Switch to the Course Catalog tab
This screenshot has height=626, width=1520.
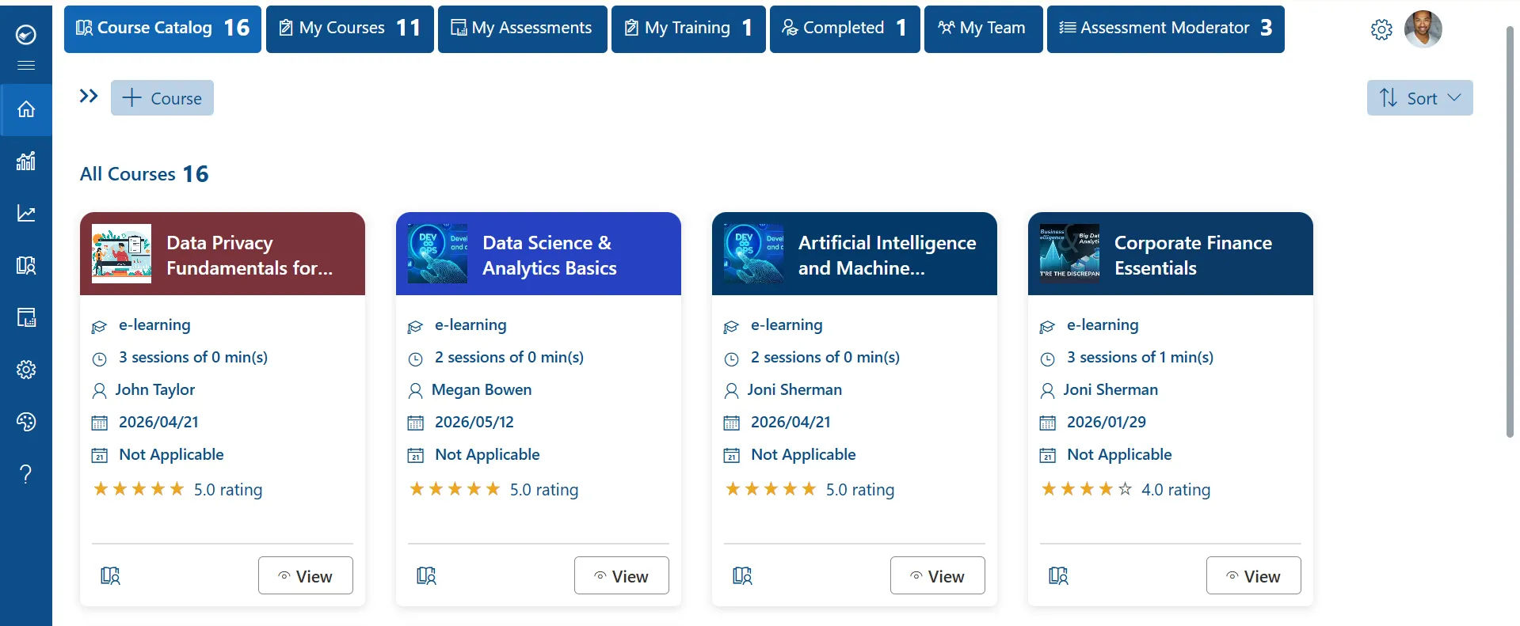[x=162, y=29]
